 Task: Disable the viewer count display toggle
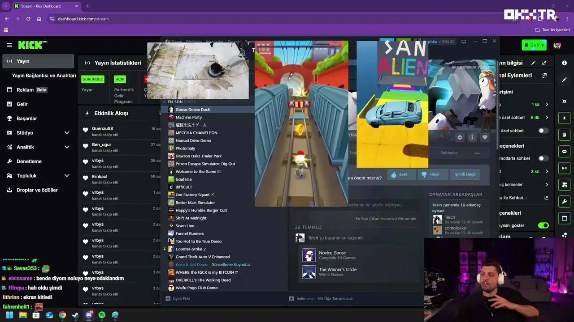click(543, 225)
